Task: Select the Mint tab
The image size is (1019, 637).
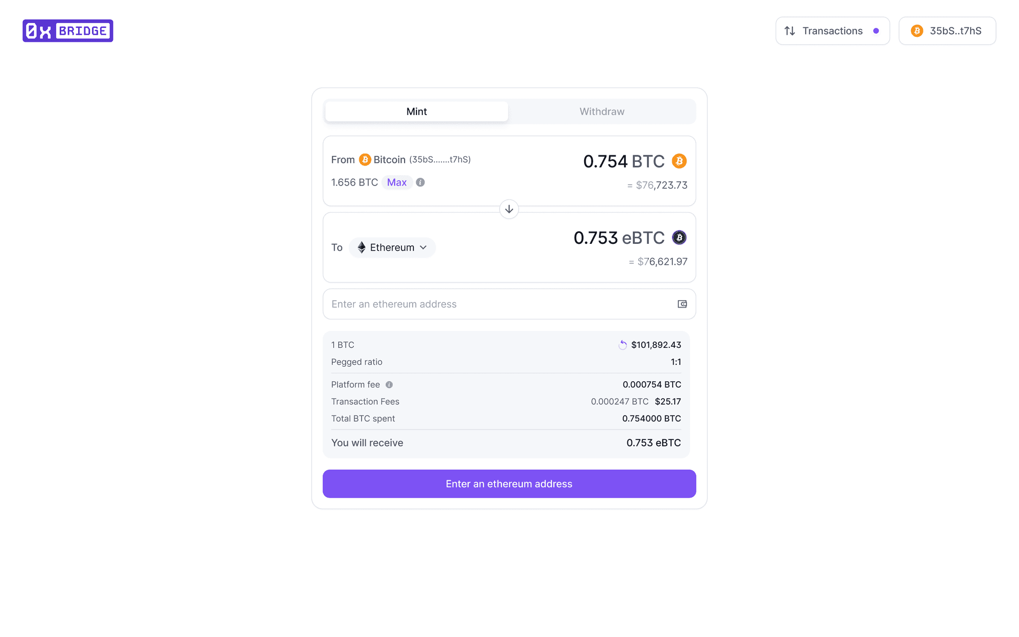Action: click(x=416, y=111)
